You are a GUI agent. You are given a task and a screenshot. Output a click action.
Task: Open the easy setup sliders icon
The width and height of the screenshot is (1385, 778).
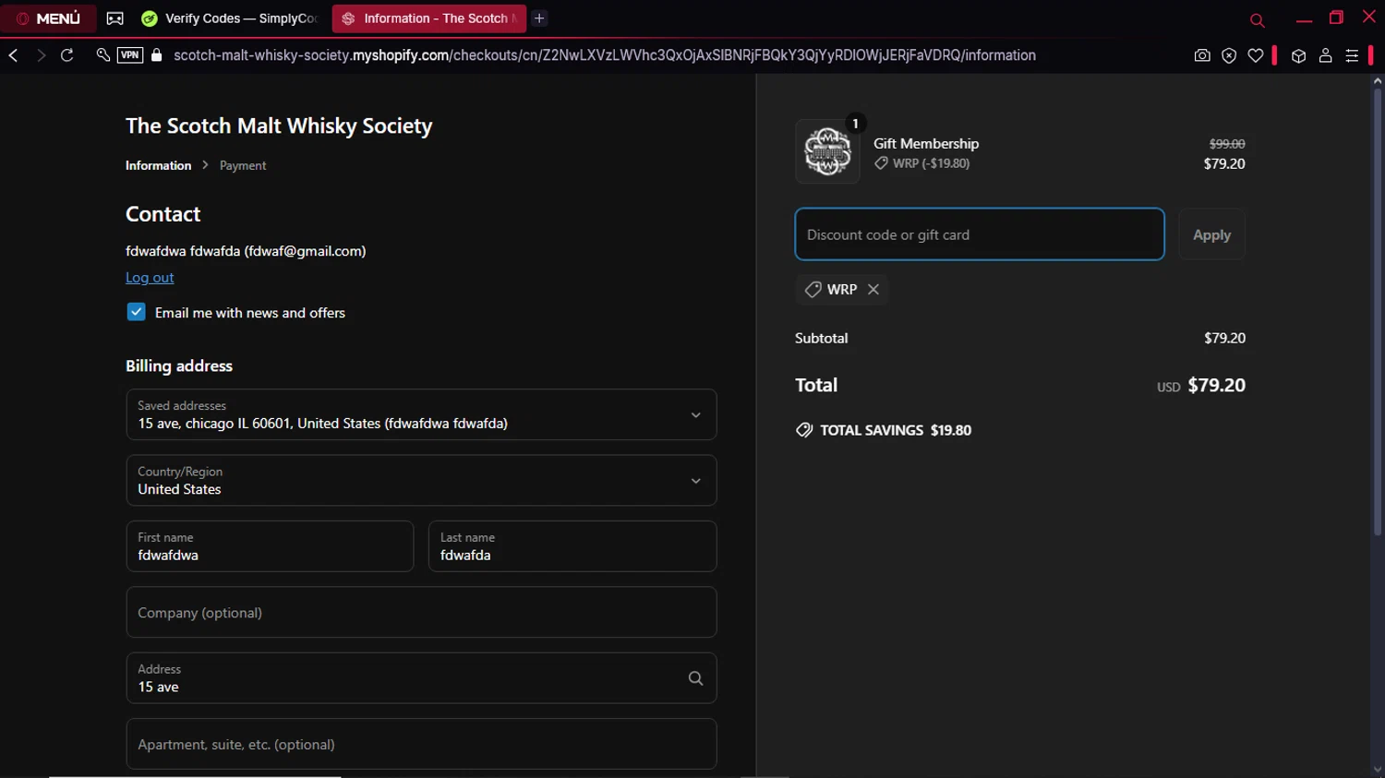point(1352,55)
